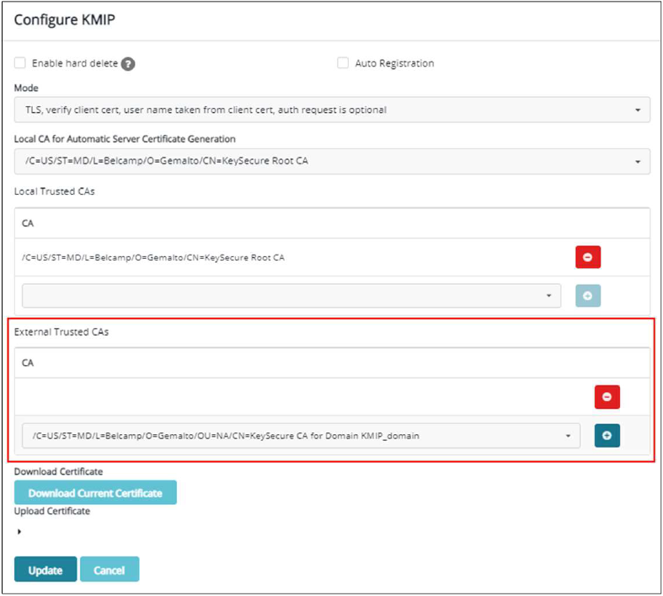
Task: Expand the Upload Certificate disclosure triangle
Action: (19, 532)
